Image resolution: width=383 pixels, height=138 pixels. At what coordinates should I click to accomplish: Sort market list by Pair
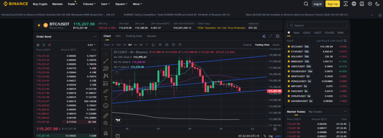(290, 41)
